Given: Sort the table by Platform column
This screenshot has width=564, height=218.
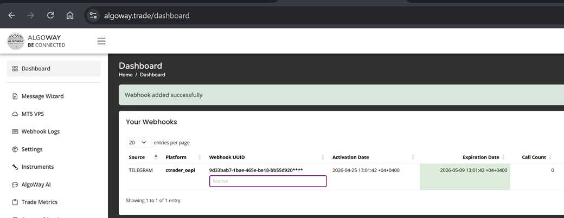Looking at the screenshot, I should [x=183, y=157].
